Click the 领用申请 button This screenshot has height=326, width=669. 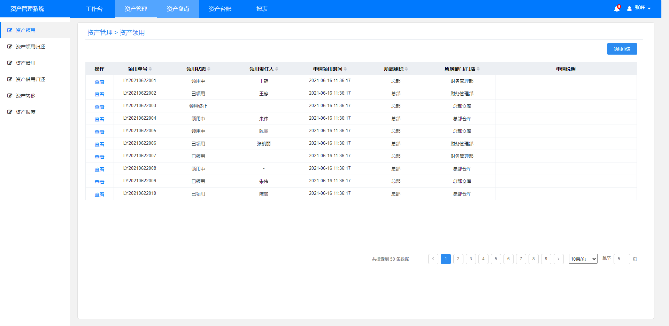[622, 49]
